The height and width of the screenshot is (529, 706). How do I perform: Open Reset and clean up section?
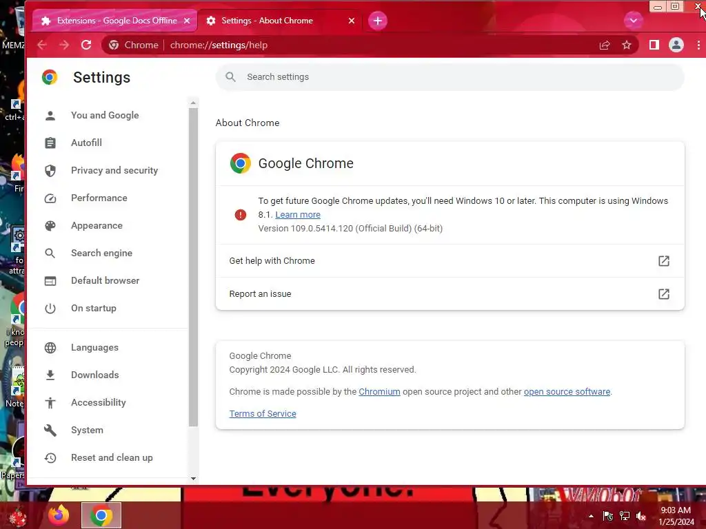pos(112,457)
